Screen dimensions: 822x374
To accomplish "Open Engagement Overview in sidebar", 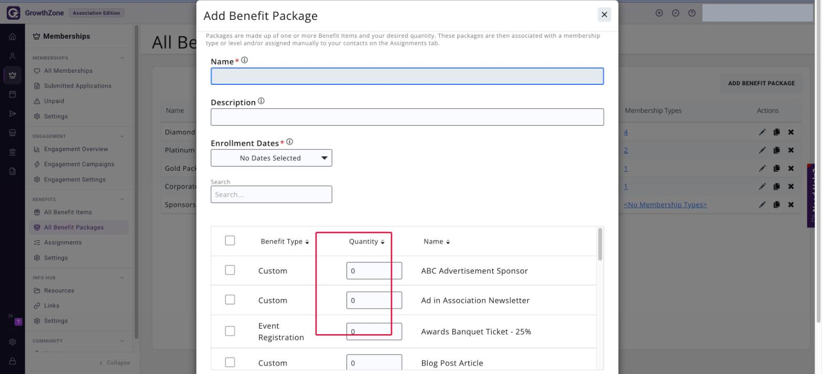I will (x=76, y=149).
